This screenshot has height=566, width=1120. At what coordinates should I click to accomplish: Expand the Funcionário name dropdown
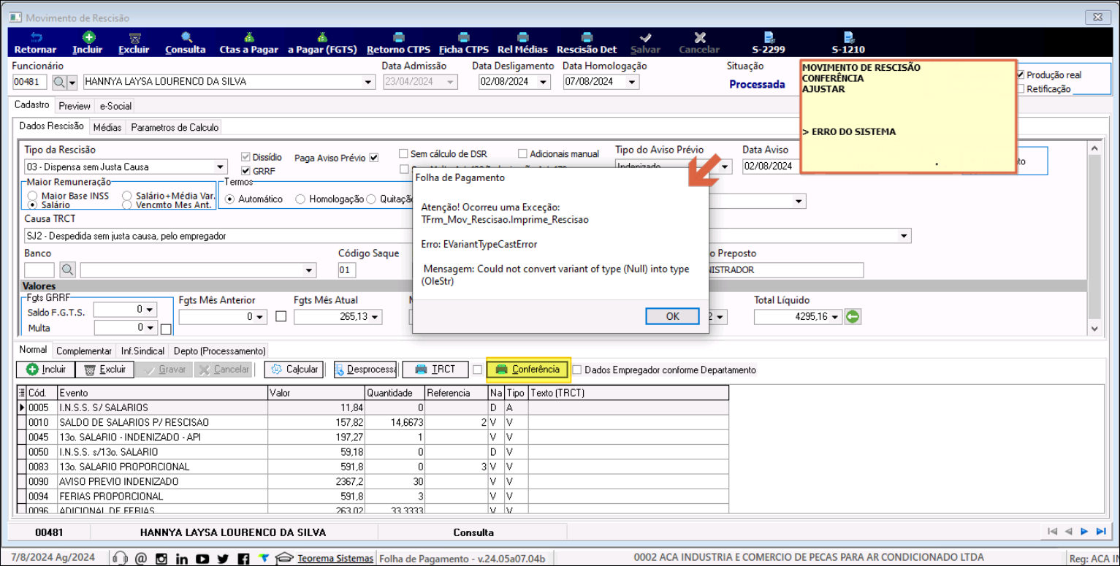368,82
